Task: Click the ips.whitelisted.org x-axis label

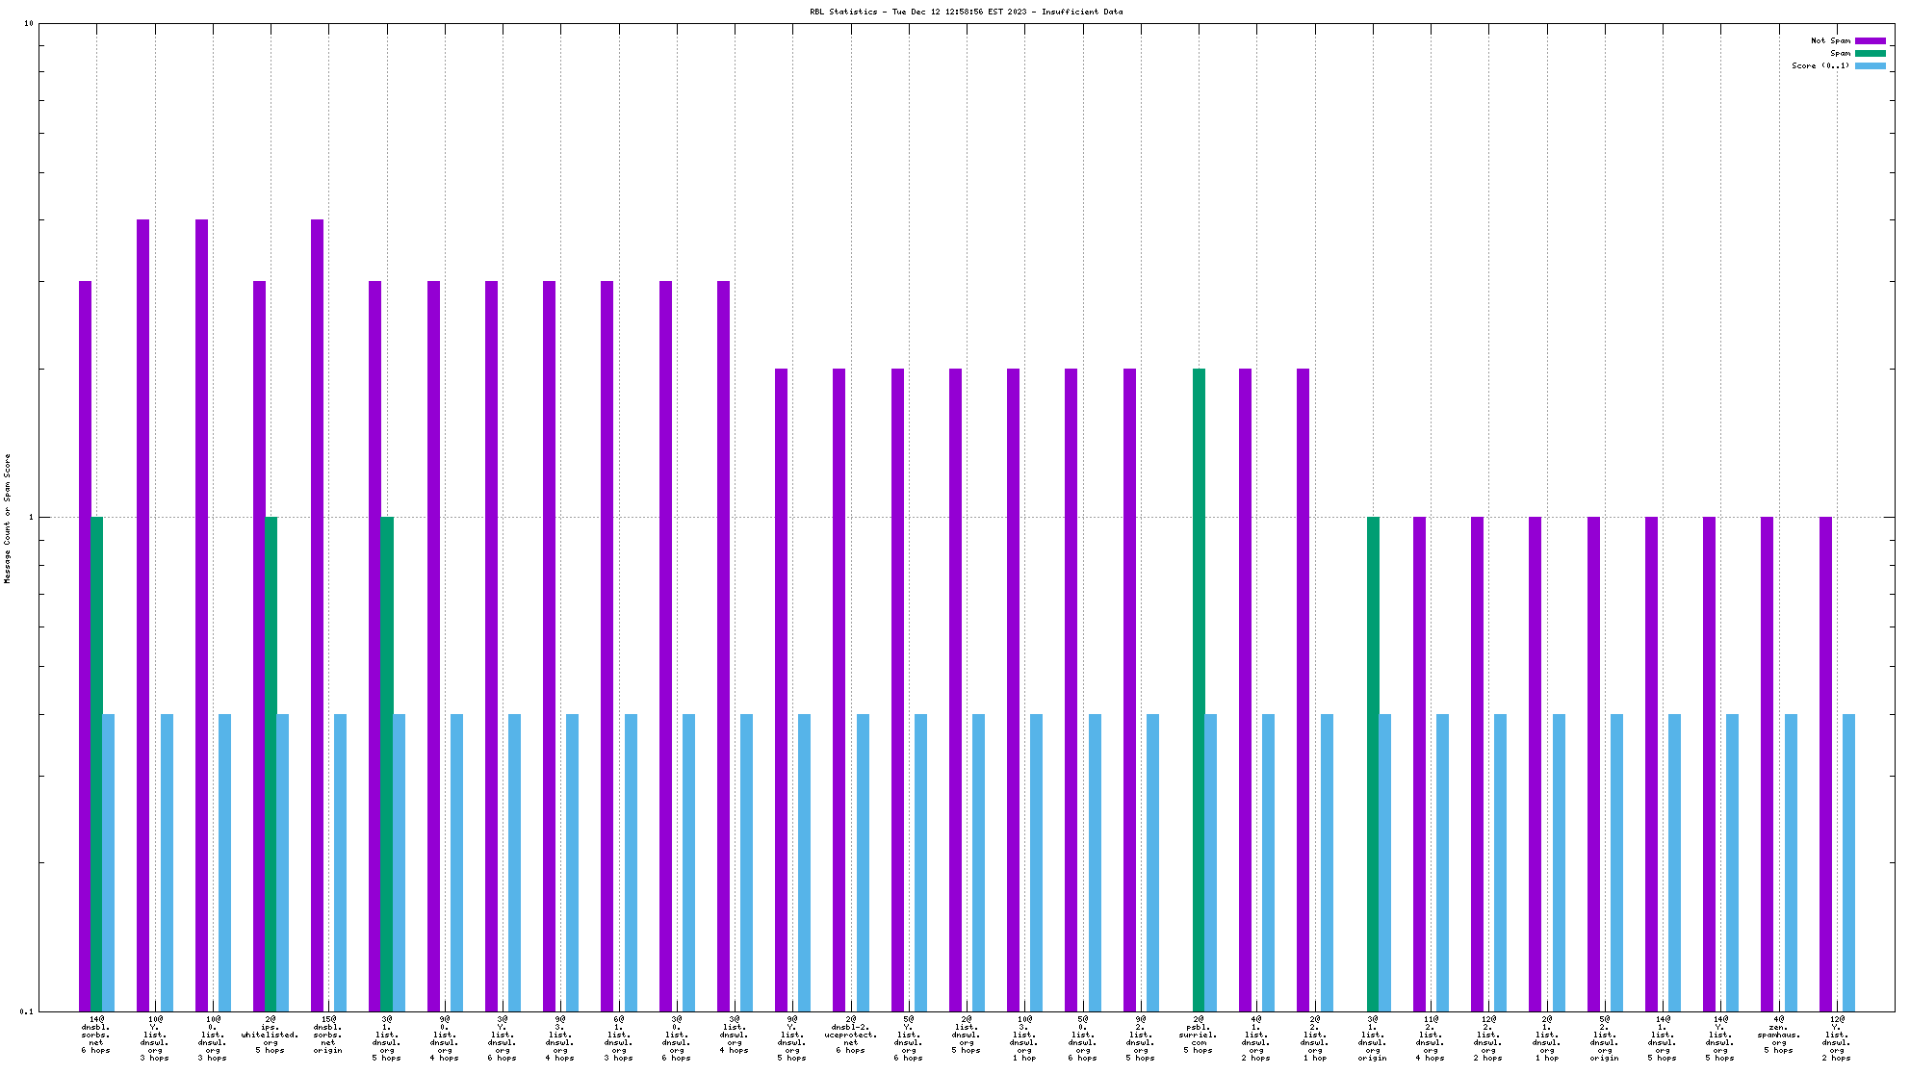Action: [271, 1035]
